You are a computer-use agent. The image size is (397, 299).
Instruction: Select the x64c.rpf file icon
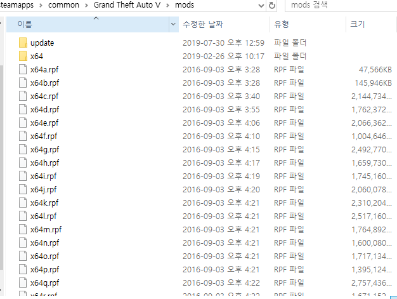[x=23, y=96]
